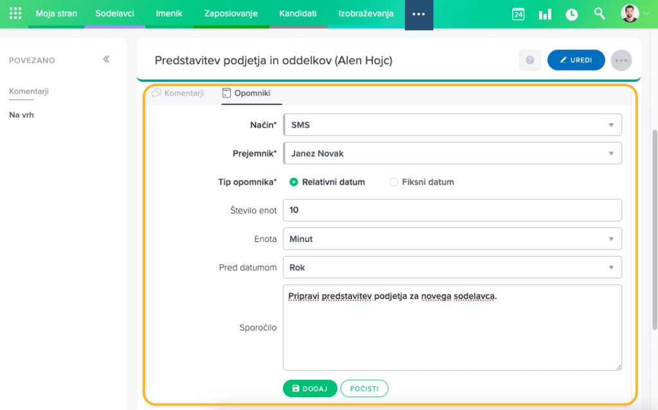Open the apps grid menu icon
The width and height of the screenshot is (658, 410).
click(x=15, y=13)
